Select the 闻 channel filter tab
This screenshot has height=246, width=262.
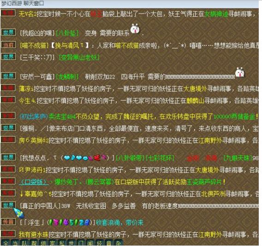coord(90,243)
